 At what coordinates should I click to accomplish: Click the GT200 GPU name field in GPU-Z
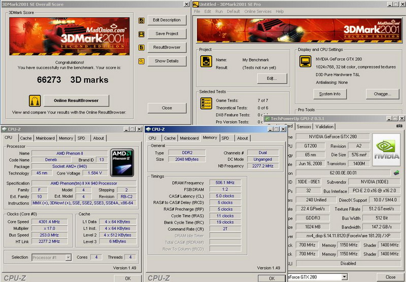(311, 146)
